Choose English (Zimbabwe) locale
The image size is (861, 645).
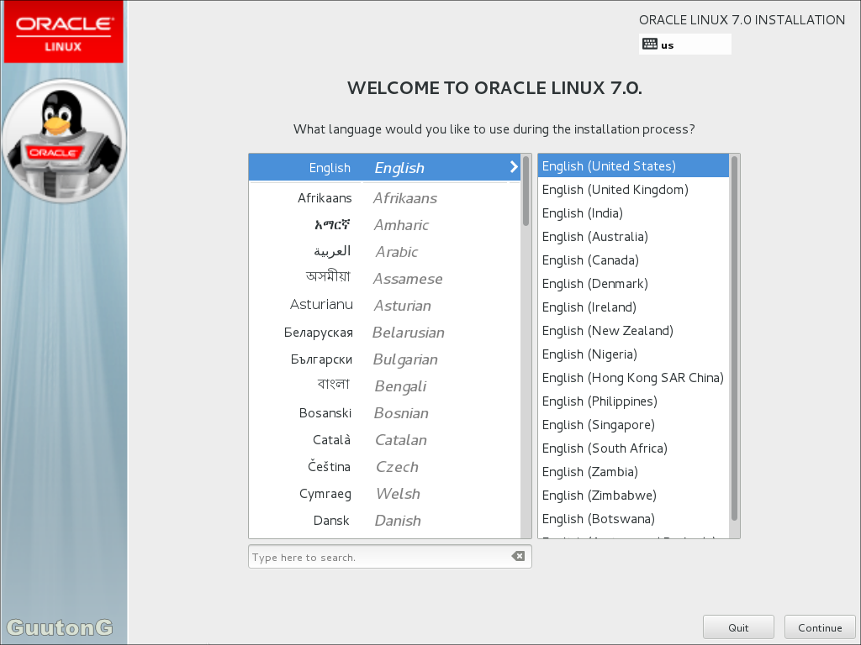tap(634, 496)
